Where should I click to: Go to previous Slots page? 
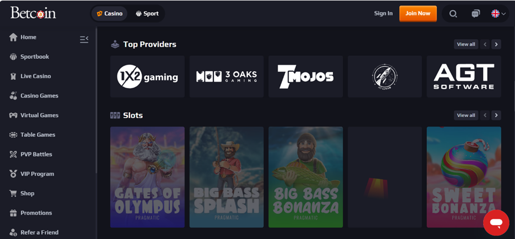tap(485, 115)
